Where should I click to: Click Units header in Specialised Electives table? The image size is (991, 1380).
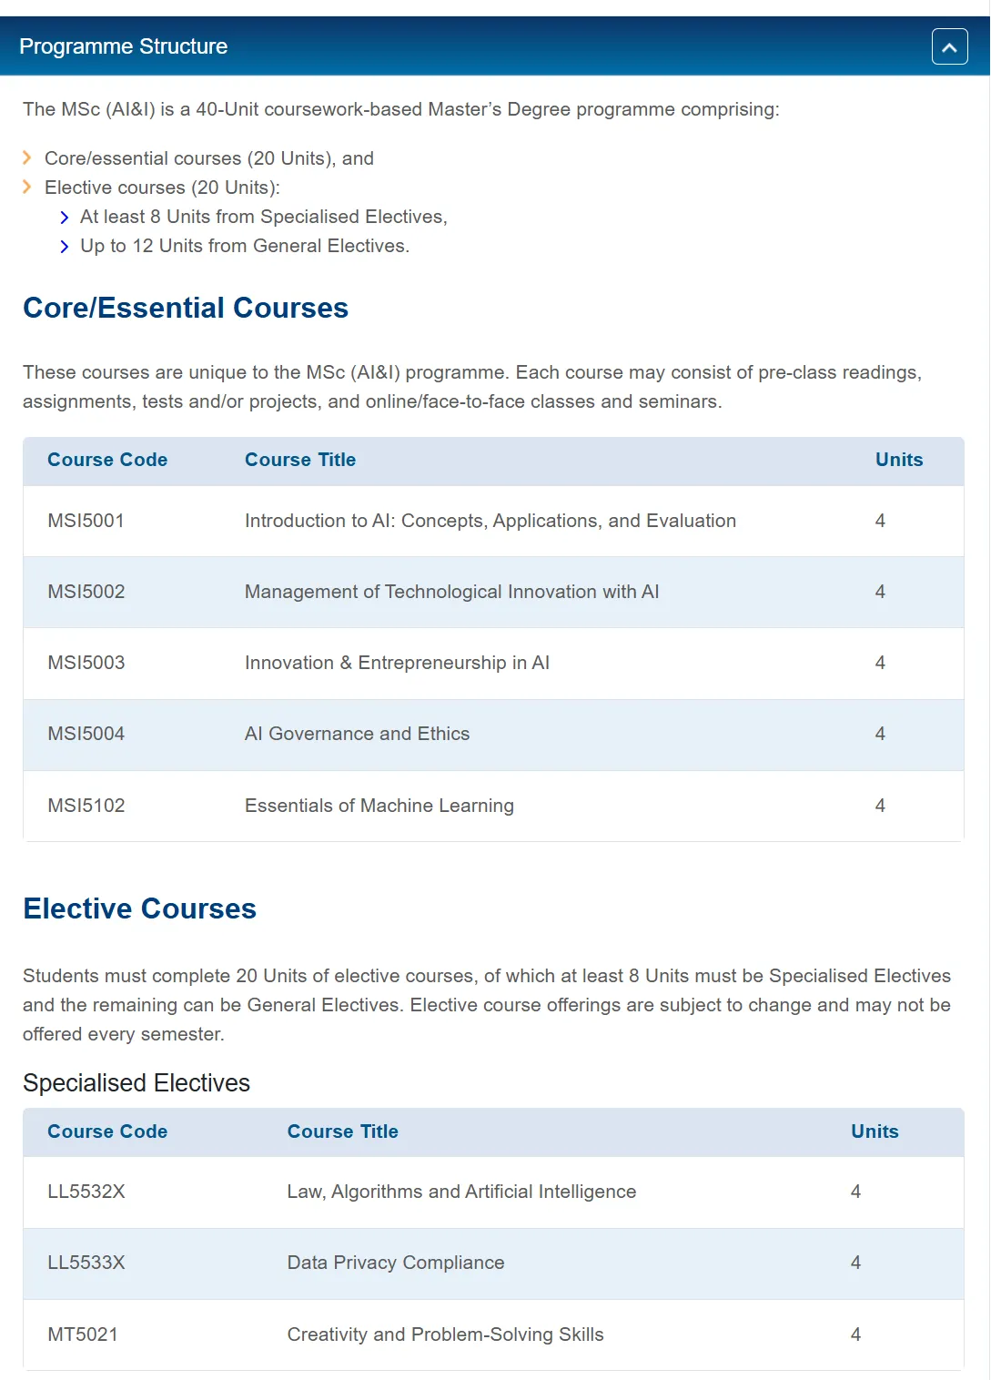pos(875,1131)
